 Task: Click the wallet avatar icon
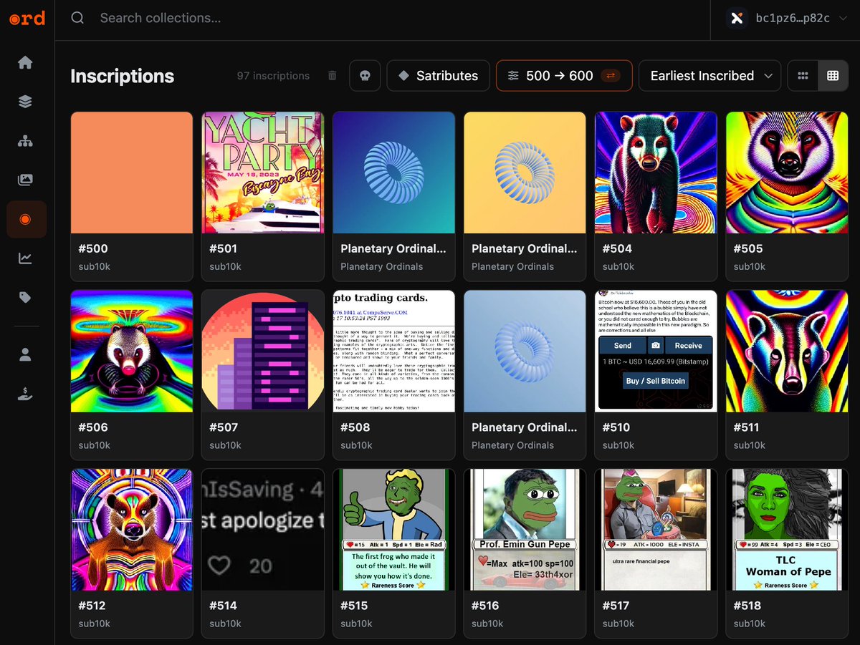(x=736, y=19)
